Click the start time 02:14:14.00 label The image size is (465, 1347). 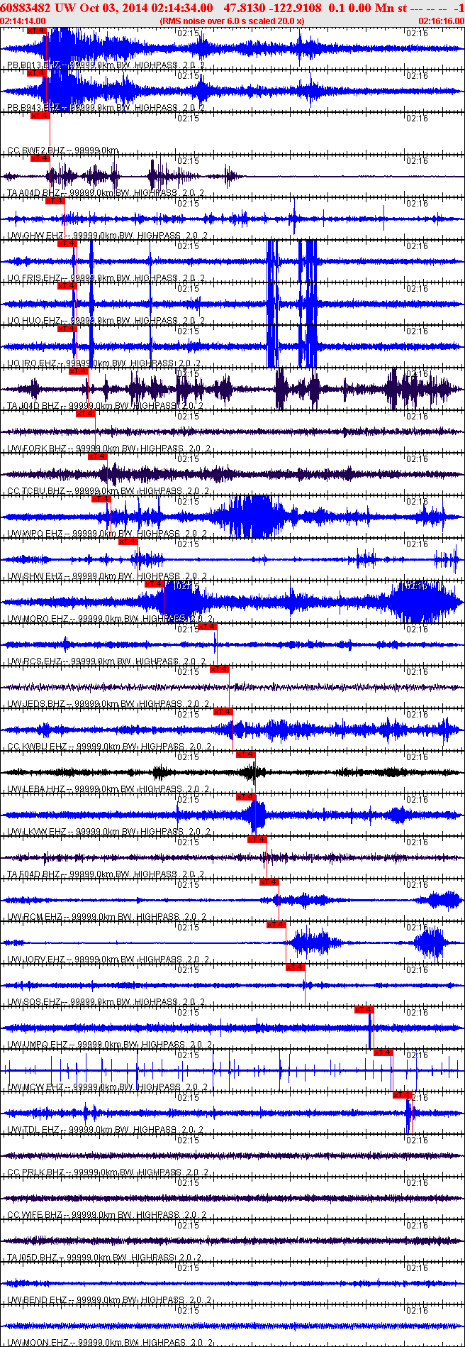23,21
